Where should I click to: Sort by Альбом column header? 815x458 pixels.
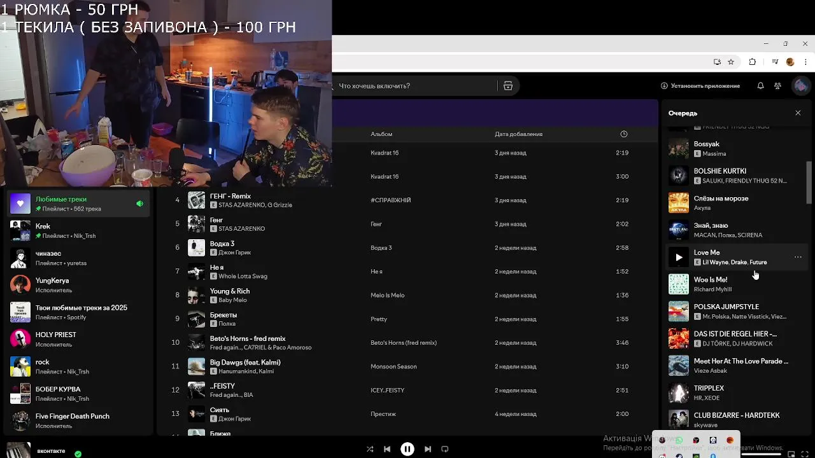[381, 134]
